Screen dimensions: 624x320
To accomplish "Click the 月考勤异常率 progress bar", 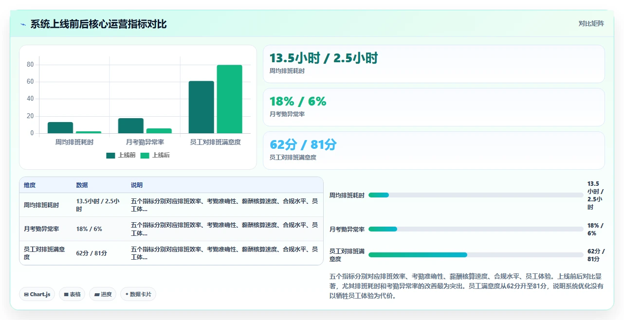I will (x=476, y=229).
